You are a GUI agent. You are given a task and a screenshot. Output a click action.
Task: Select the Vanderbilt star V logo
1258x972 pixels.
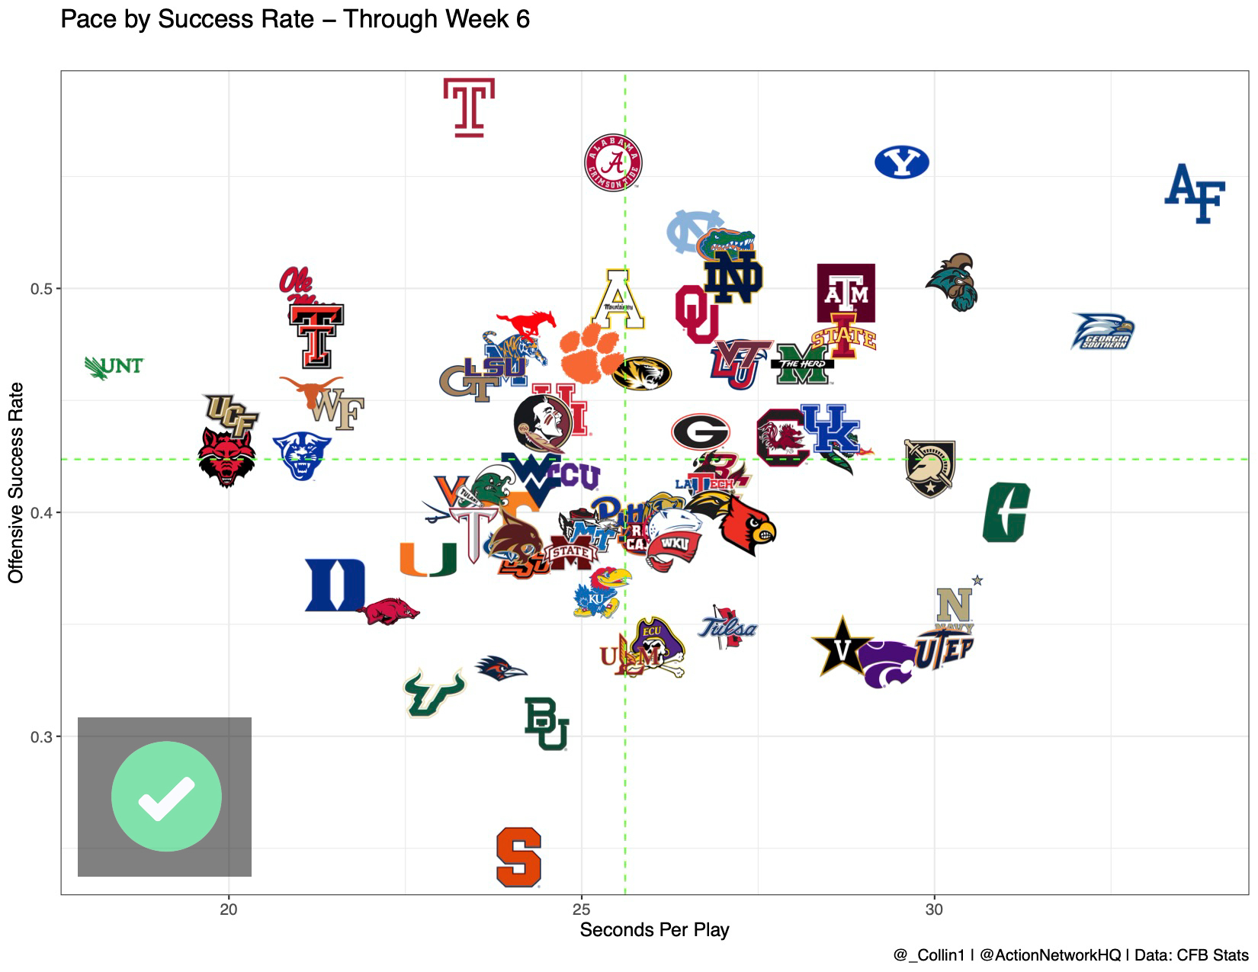pos(842,646)
